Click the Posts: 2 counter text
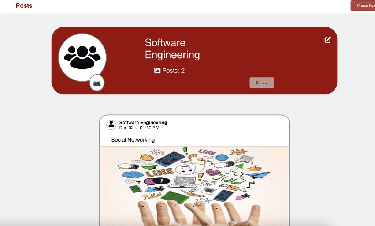Screen dimensions: 375x226 pyautogui.click(x=173, y=71)
